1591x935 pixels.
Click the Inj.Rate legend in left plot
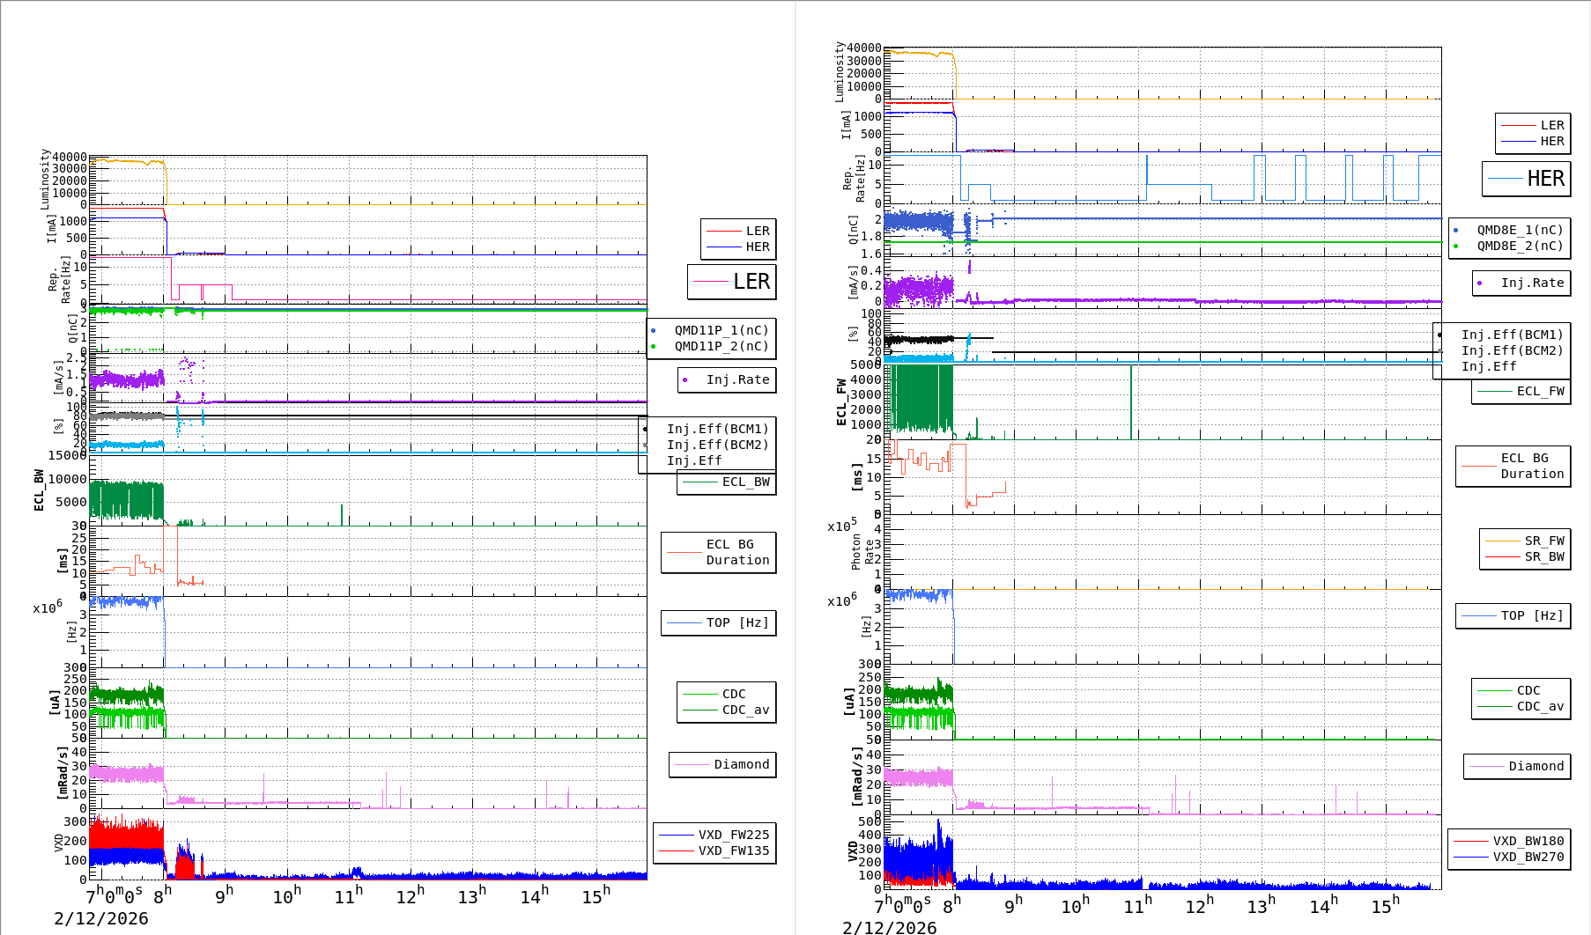[736, 379]
